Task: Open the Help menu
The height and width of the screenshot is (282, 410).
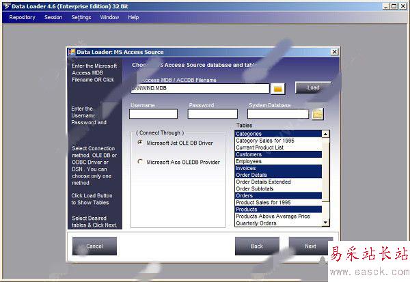Action: click(133, 17)
